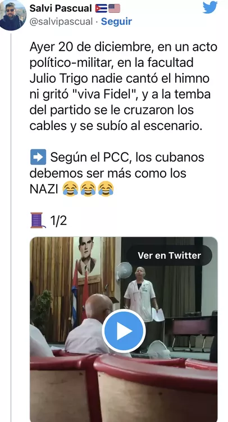Click the Ver en Twitter button
The image size is (228, 422).
point(169,255)
